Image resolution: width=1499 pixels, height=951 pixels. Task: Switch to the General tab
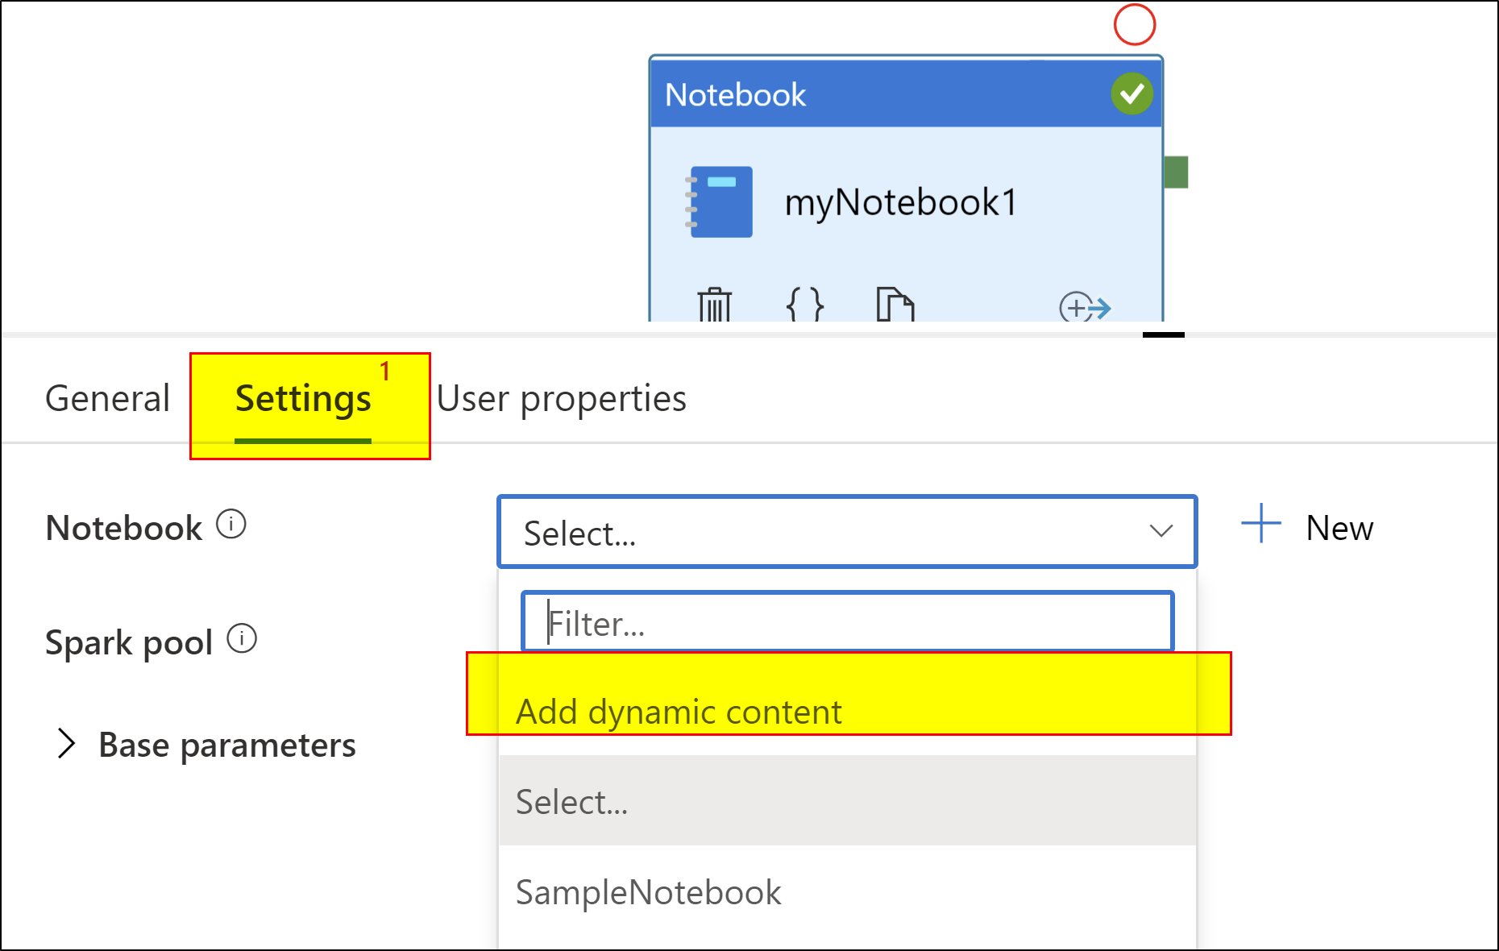click(108, 397)
